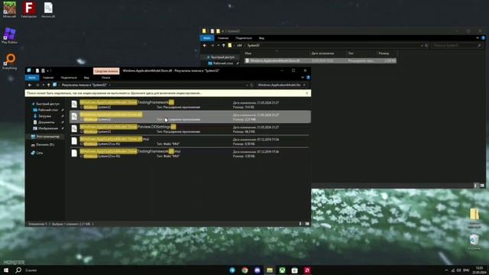
Task: Switch search window to details view
Action: pos(300,224)
